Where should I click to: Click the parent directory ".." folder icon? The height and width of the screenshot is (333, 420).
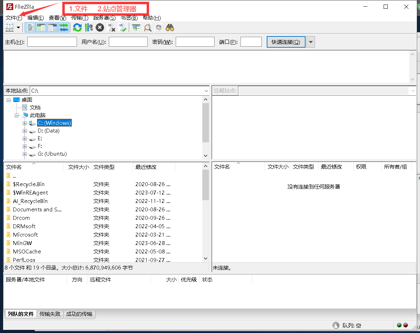point(8,176)
